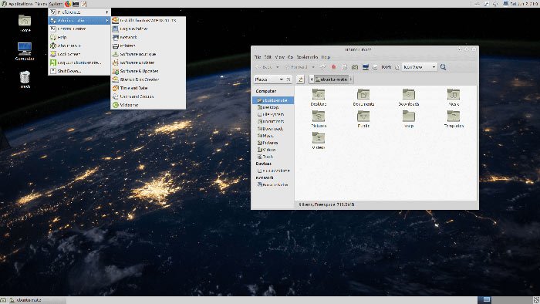Click terminal launcher icon in top panel
The width and height of the screenshot is (540, 304).
pyautogui.click(x=76, y=4)
